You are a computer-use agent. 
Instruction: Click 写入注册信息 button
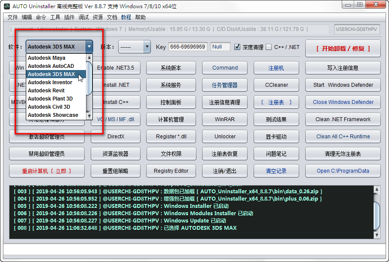[343, 68]
